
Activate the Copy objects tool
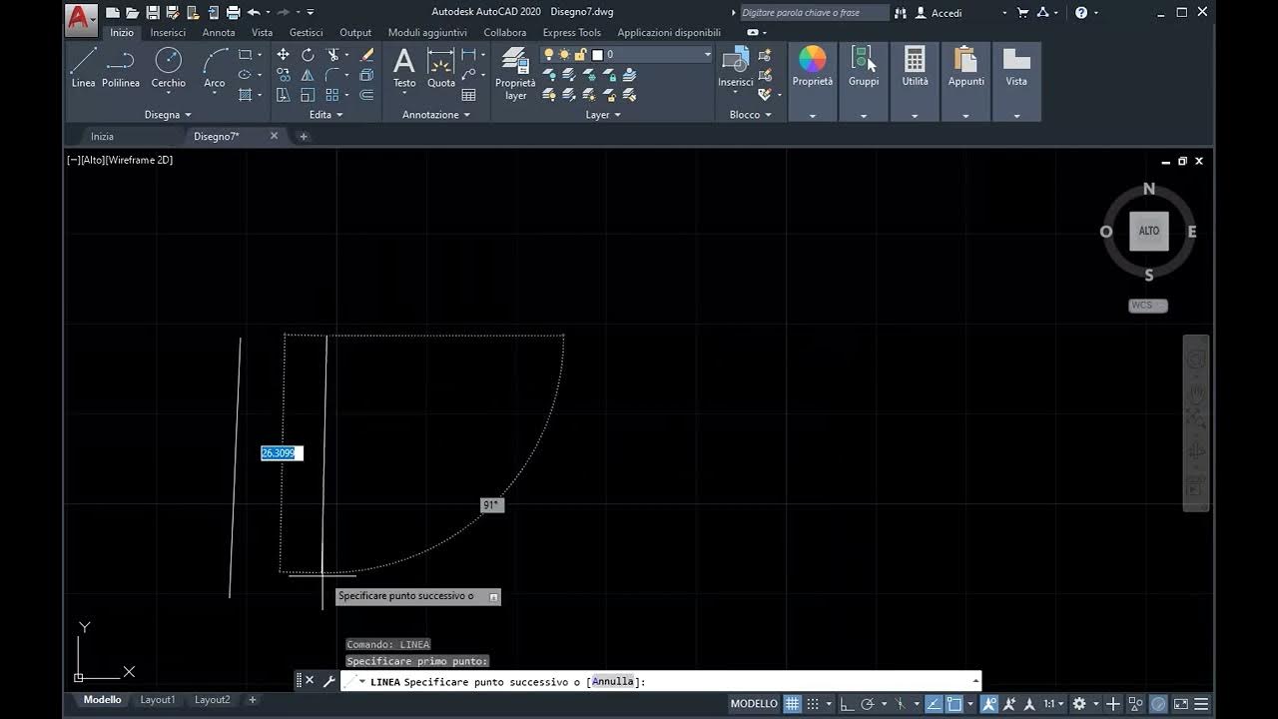284,75
